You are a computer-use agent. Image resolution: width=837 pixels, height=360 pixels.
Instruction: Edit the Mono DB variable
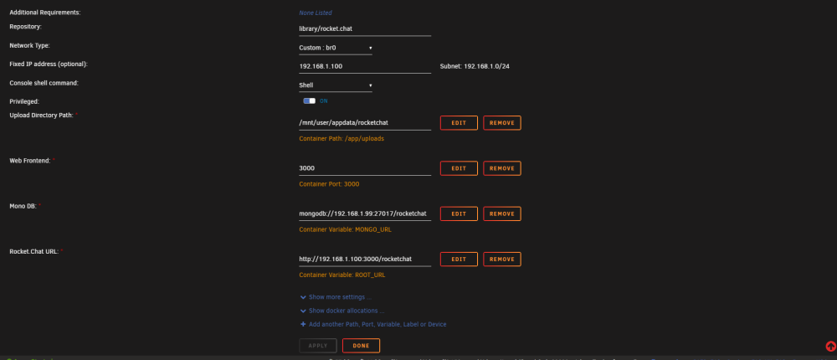pyautogui.click(x=459, y=213)
